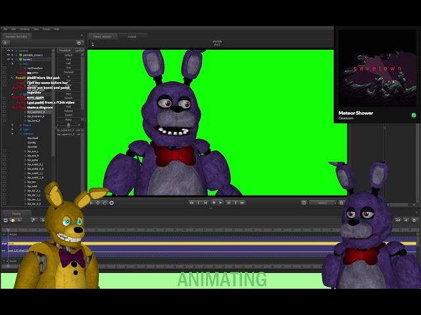Apply the Default preset

point(68,55)
